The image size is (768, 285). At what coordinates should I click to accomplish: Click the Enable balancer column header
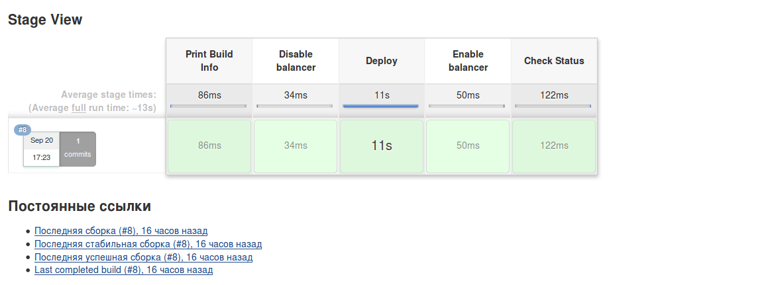(x=468, y=61)
